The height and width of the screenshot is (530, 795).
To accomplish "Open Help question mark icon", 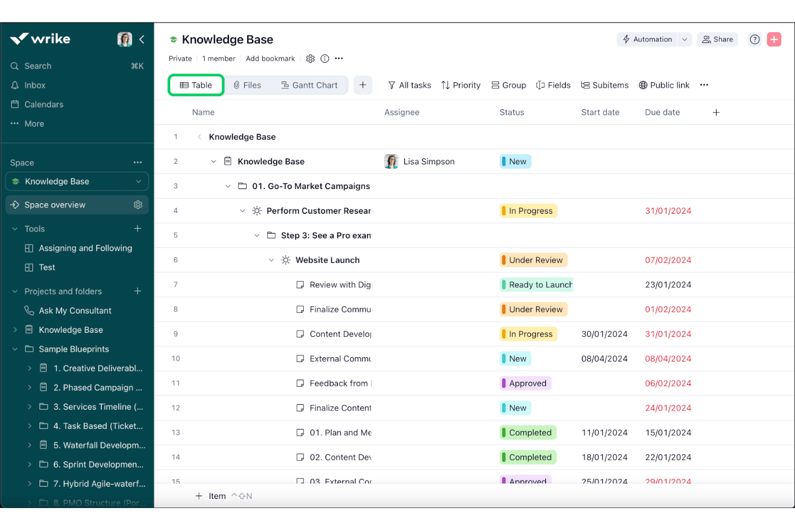I will coord(755,39).
